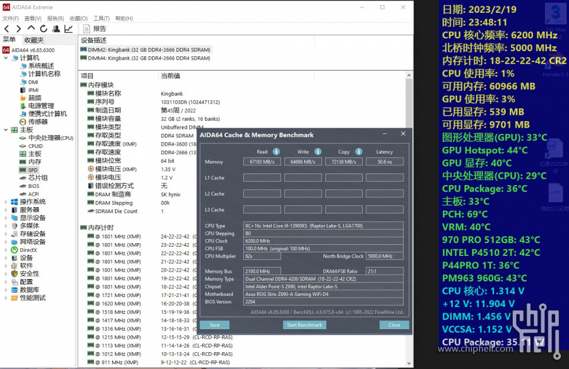Minimize the benchmark dialog
The height and width of the screenshot is (369, 569).
tap(384, 134)
